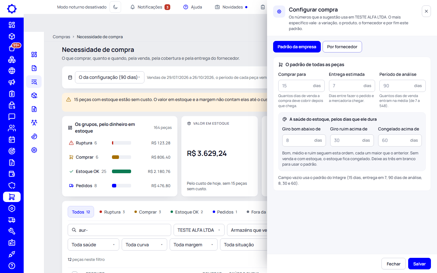This screenshot has width=437, height=273.
Task: Open the calendar icon in blue sidebar
Action: [12, 140]
